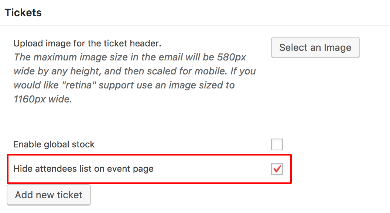Click the 'Hide attendees list on event page' label
390x213 pixels.
(83, 168)
